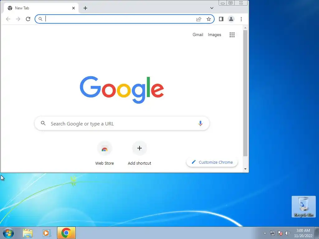
Task: Click the page scrollbar down arrow
Action: tap(245, 169)
